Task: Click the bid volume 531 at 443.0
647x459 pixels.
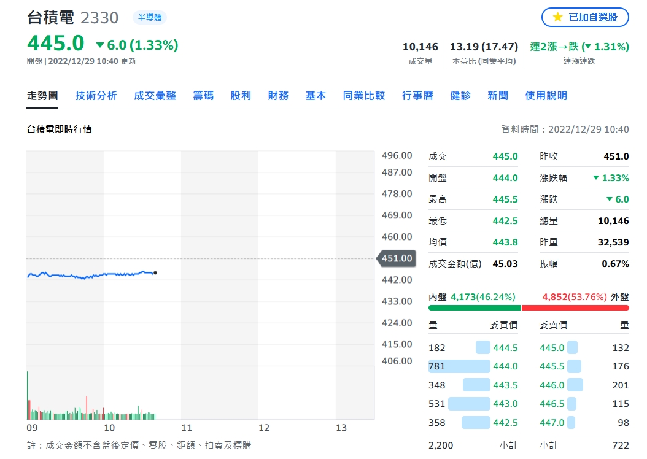Action: pos(436,404)
